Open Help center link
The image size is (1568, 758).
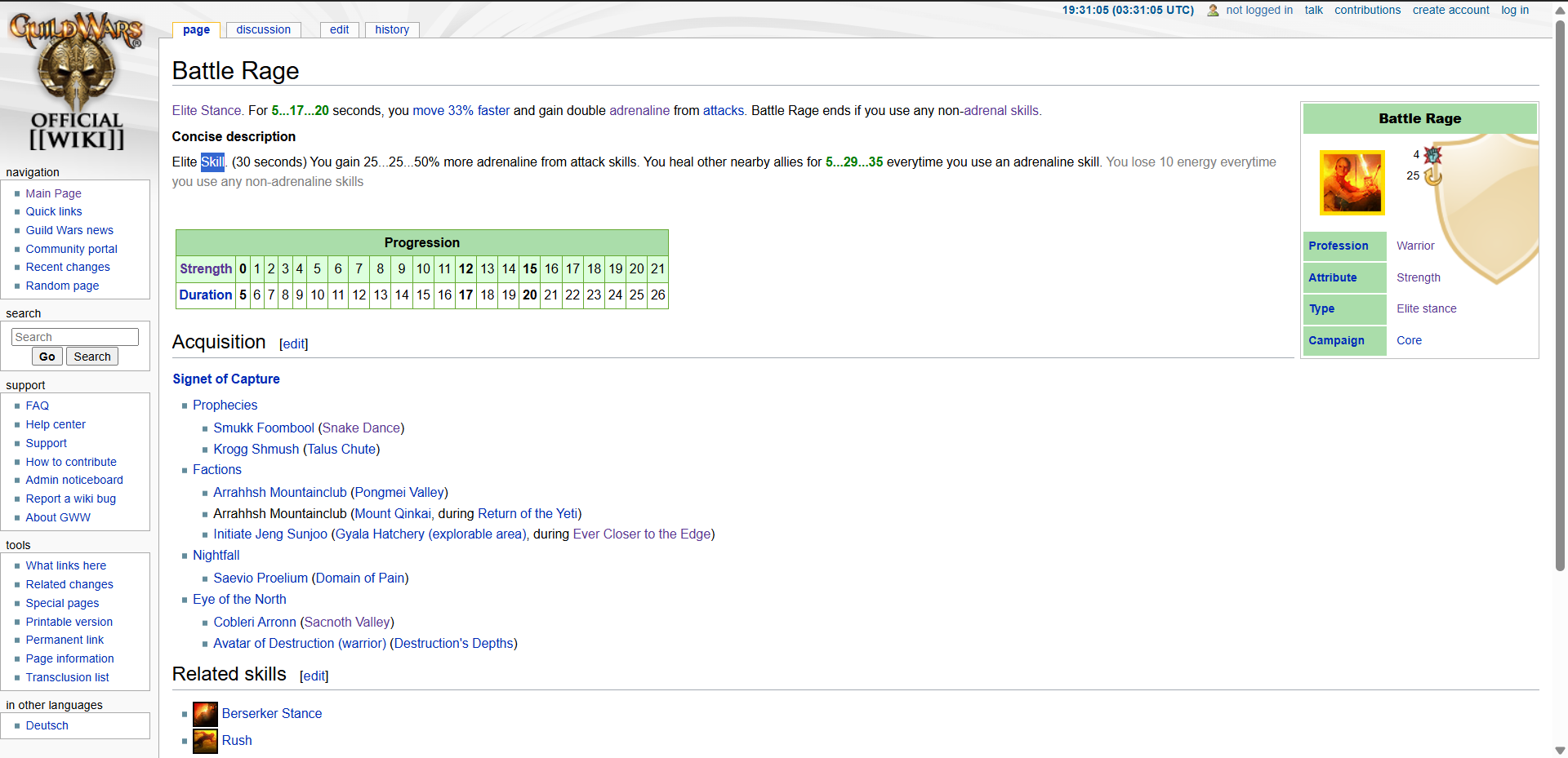click(x=55, y=424)
